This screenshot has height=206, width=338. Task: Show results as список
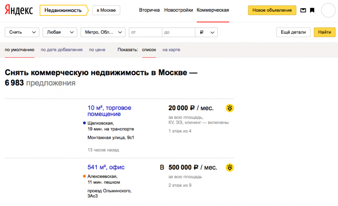(149, 50)
